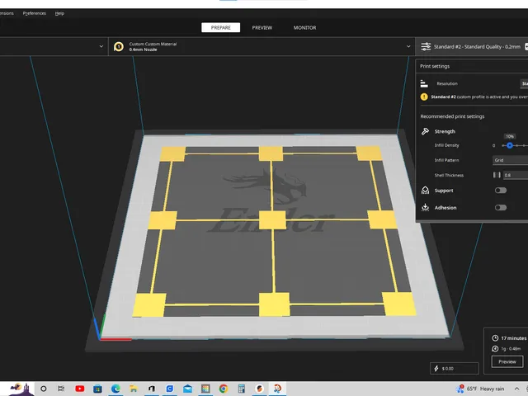Adjust the Infill Density slider handle

click(510, 145)
